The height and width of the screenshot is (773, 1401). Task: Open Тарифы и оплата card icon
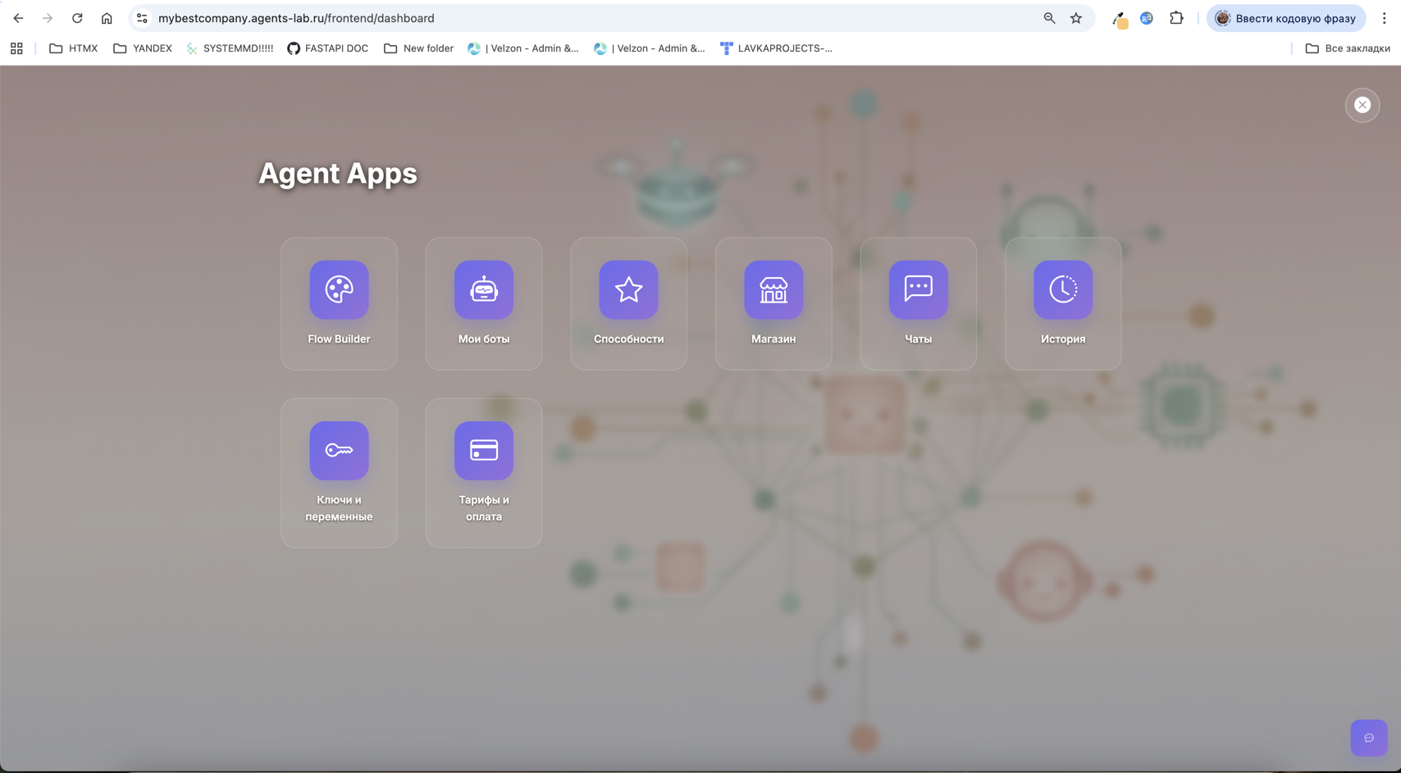pyautogui.click(x=483, y=451)
